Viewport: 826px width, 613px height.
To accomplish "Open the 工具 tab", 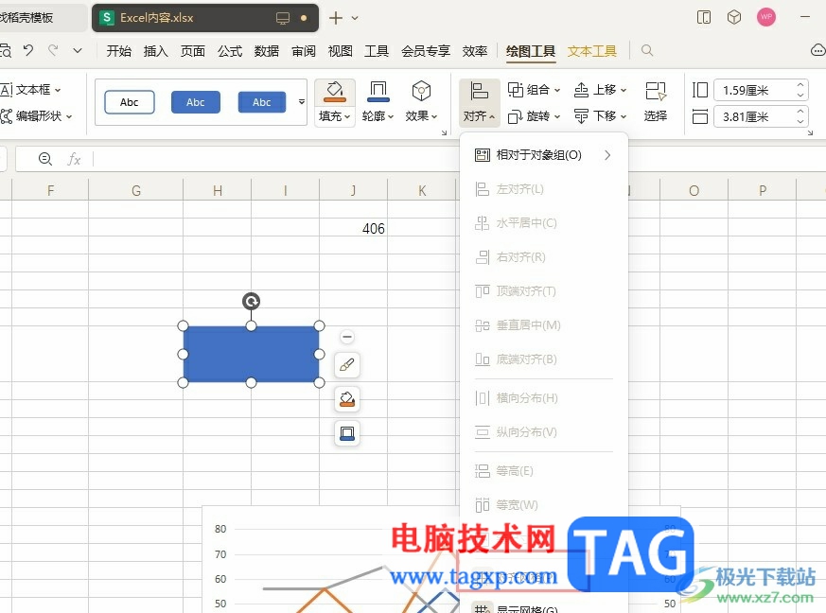I will pyautogui.click(x=377, y=51).
